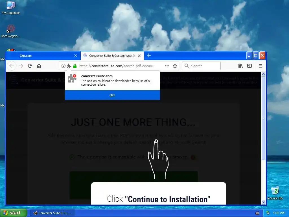Screen dimensions: 289x217
Task: Click the 4:02 AM clock in tray
Action: tap(279, 213)
